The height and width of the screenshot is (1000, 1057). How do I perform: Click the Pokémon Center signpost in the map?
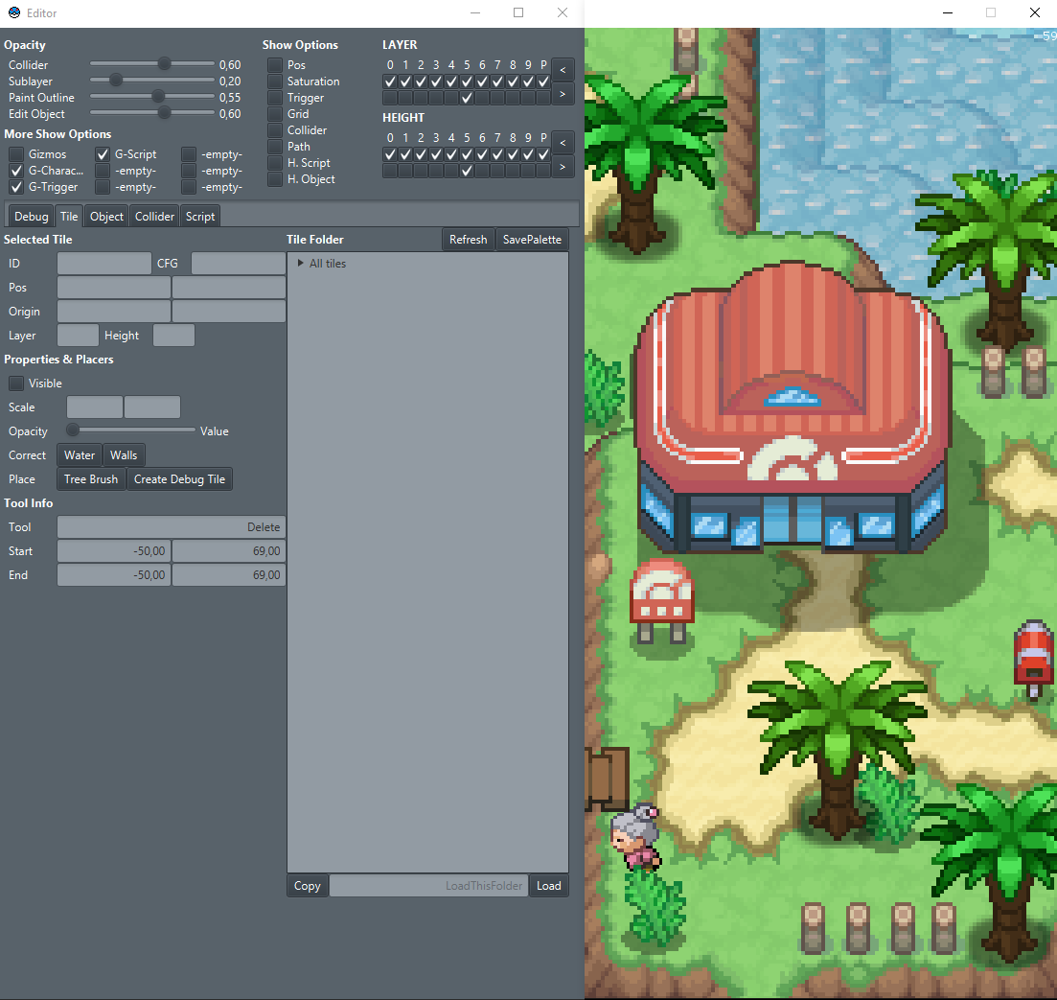coord(661,598)
